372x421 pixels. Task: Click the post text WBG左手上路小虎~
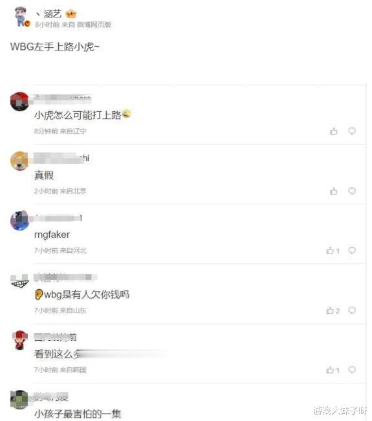55,47
